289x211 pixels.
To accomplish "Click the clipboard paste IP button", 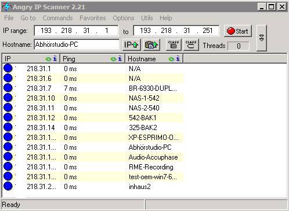I will 151,45.
